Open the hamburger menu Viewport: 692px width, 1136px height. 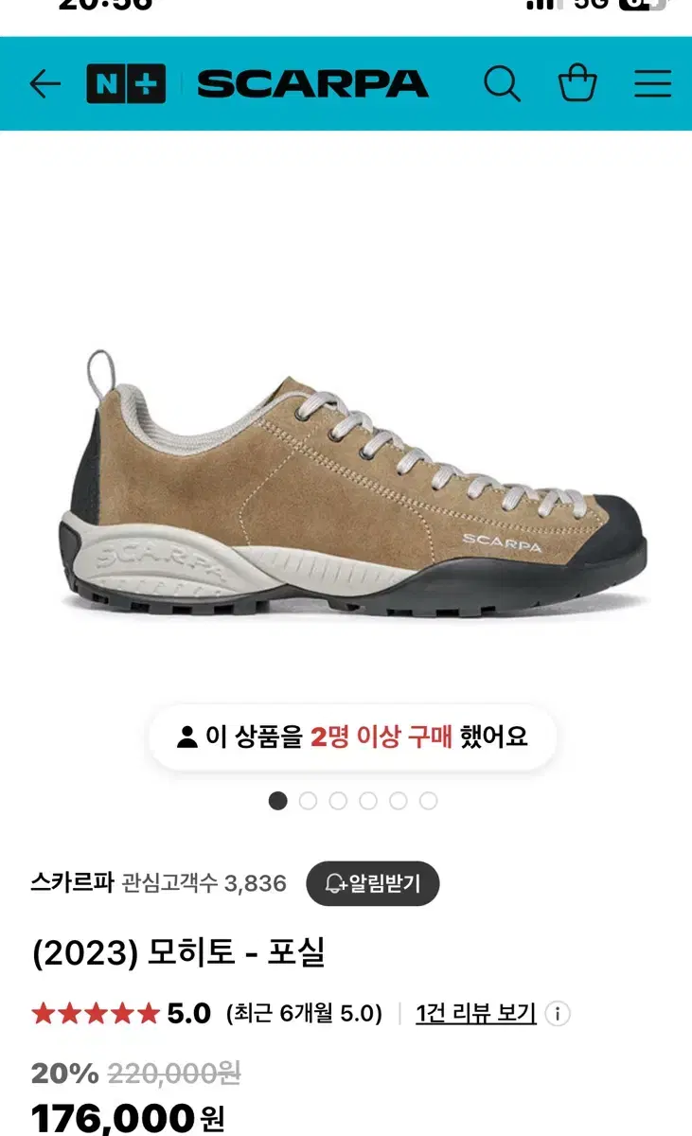point(652,84)
